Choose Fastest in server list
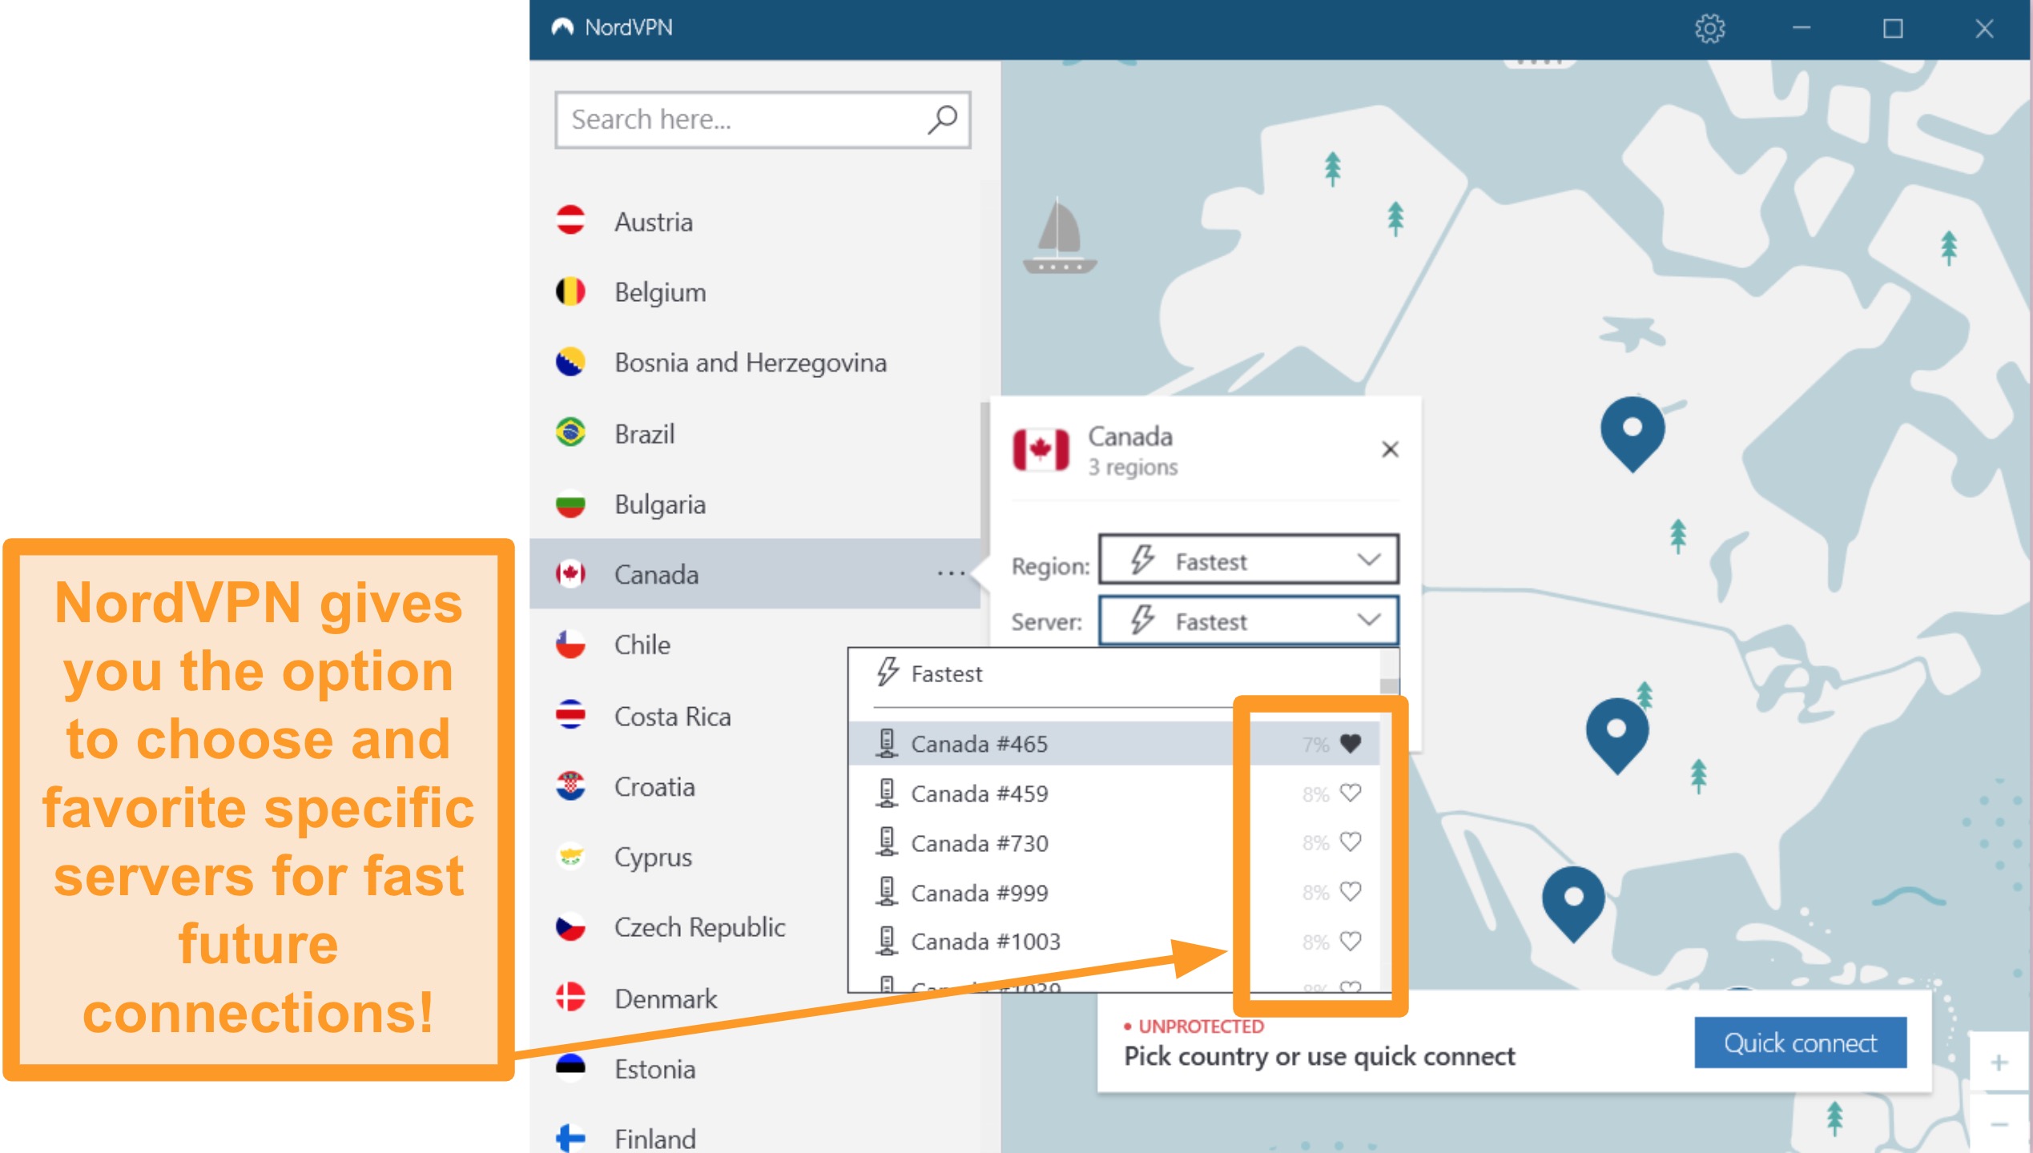Screen dimensions: 2033x1153 coord(1113,674)
